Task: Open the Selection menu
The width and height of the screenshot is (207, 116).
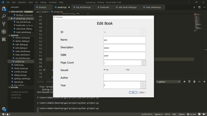Action: coord(22,2)
